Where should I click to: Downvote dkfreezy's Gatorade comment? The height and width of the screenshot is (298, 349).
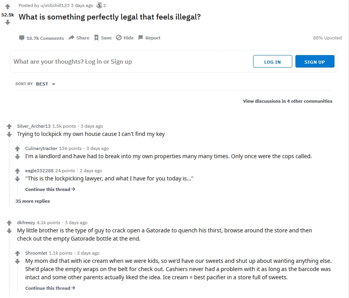[9, 231]
